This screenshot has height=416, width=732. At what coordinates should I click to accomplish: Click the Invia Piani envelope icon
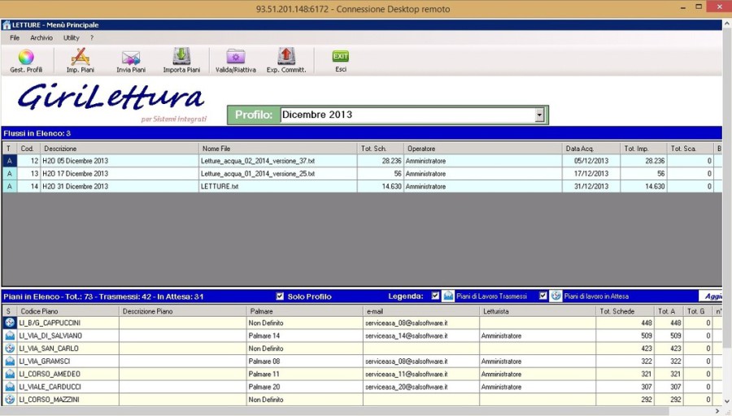tap(130, 58)
